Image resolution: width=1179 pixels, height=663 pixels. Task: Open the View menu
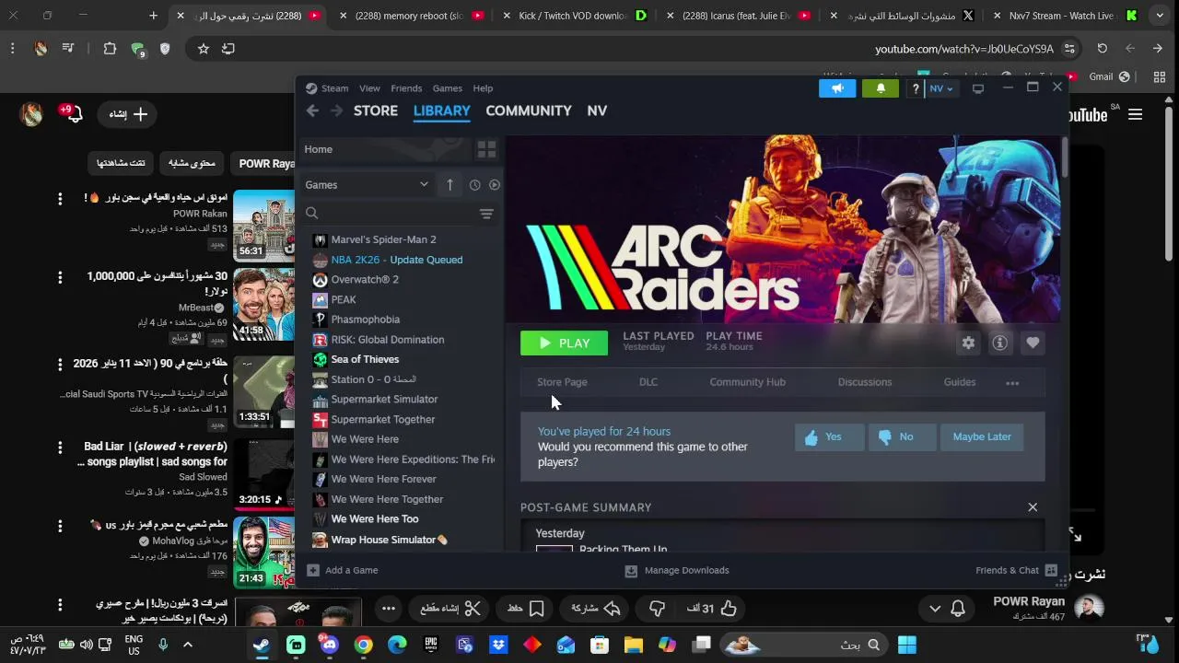(369, 88)
